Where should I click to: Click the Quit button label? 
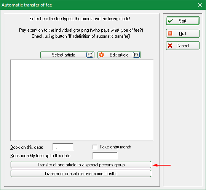pyautogui.click(x=182, y=34)
